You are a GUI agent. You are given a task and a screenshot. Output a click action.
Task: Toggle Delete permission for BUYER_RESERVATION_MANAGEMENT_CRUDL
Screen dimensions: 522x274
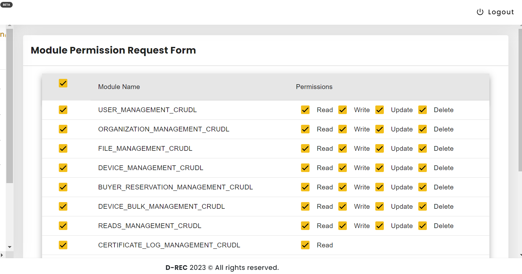(422, 187)
